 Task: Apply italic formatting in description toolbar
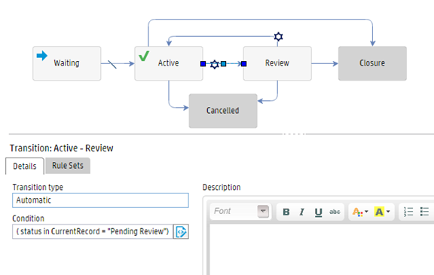301,212
